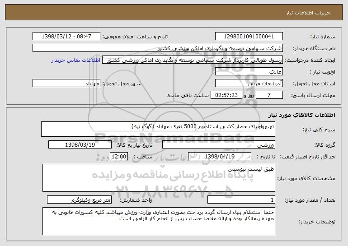Click the label تاریخ نیاز به کالا
Screen dimensions: 348x246
click(x=134, y=145)
